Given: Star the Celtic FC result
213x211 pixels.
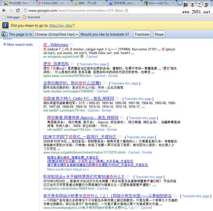Looking at the screenshot, I should [117, 98].
